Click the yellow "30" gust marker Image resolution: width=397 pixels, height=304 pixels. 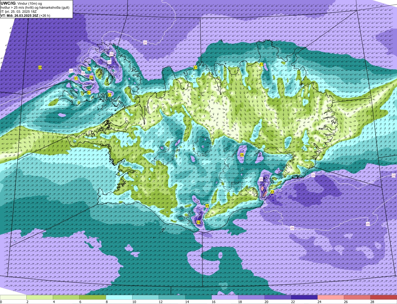click(x=91, y=77)
